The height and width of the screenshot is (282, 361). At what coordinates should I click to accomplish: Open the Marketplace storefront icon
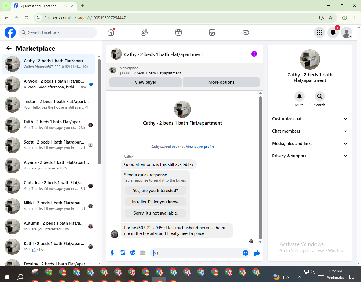(212, 32)
